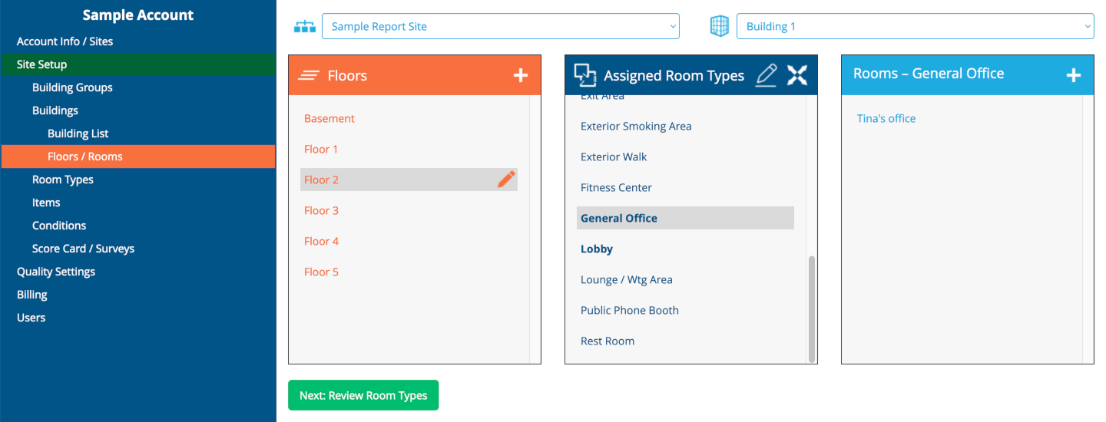Screen dimensions: 1106x422
Task: Select Floor 3 in the Floors list
Action: [321, 211]
